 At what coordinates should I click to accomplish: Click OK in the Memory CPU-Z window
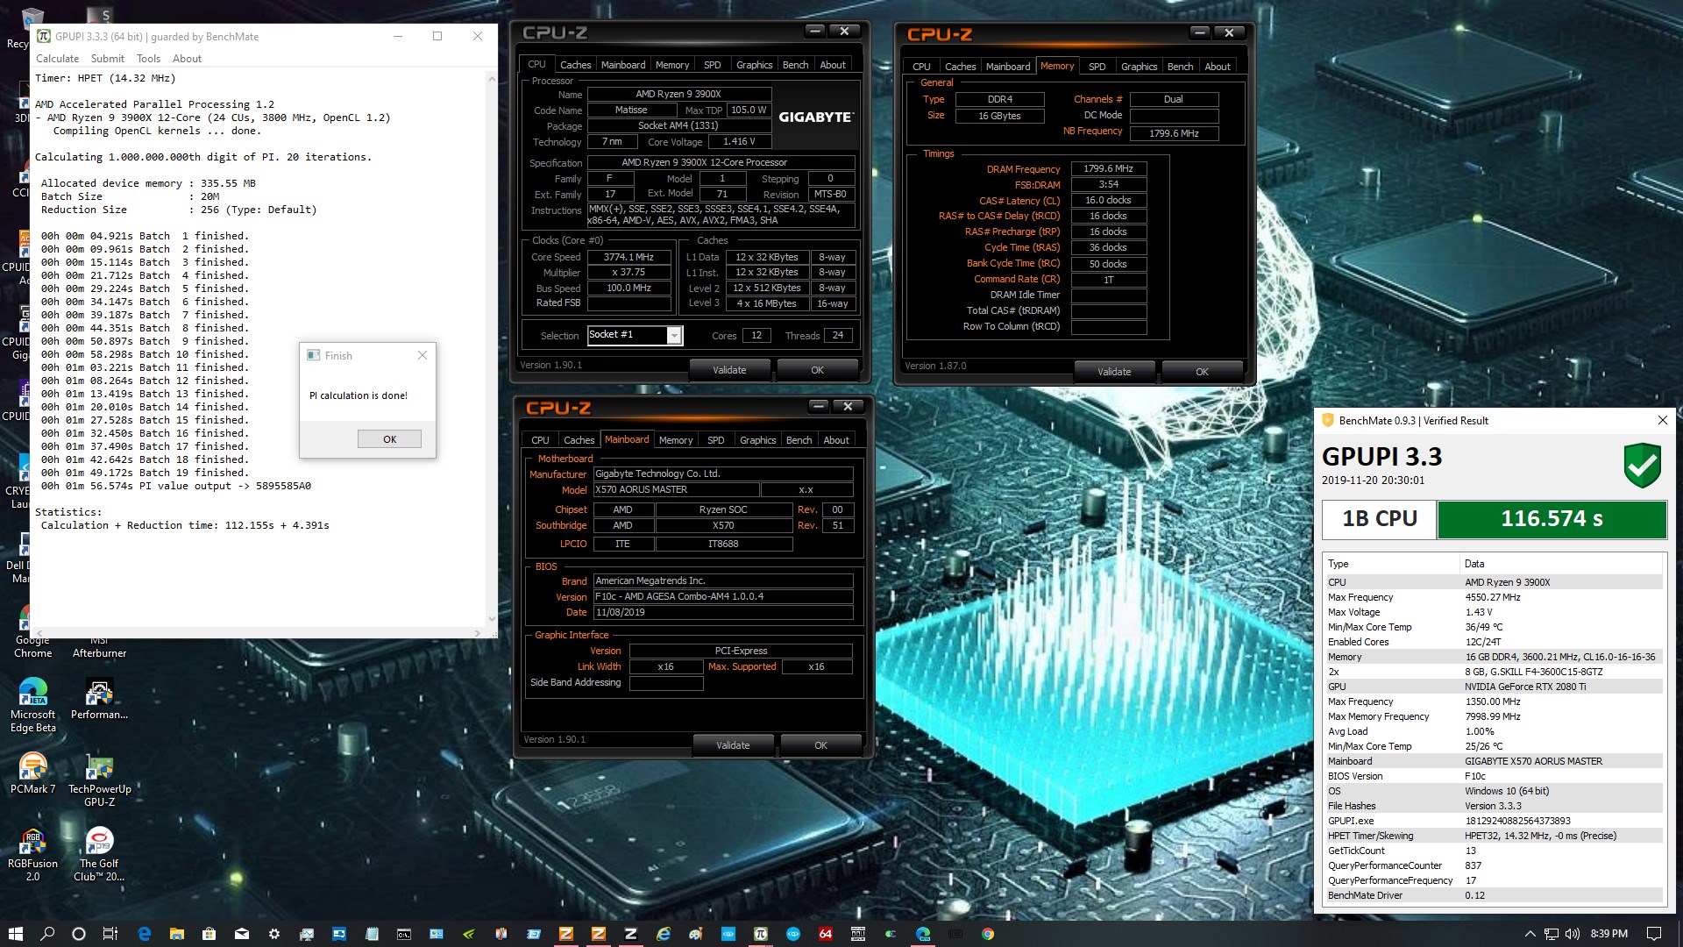click(1202, 372)
